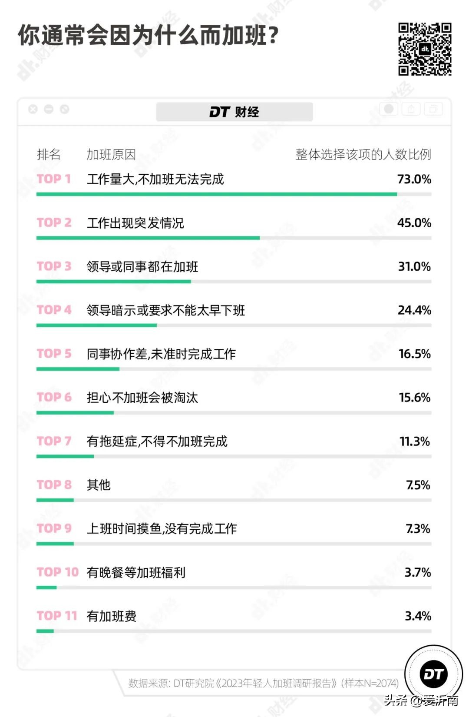Click the 担心不加班会被淘汰 reason text
Image resolution: width=469 pixels, height=717 pixels.
142,398
